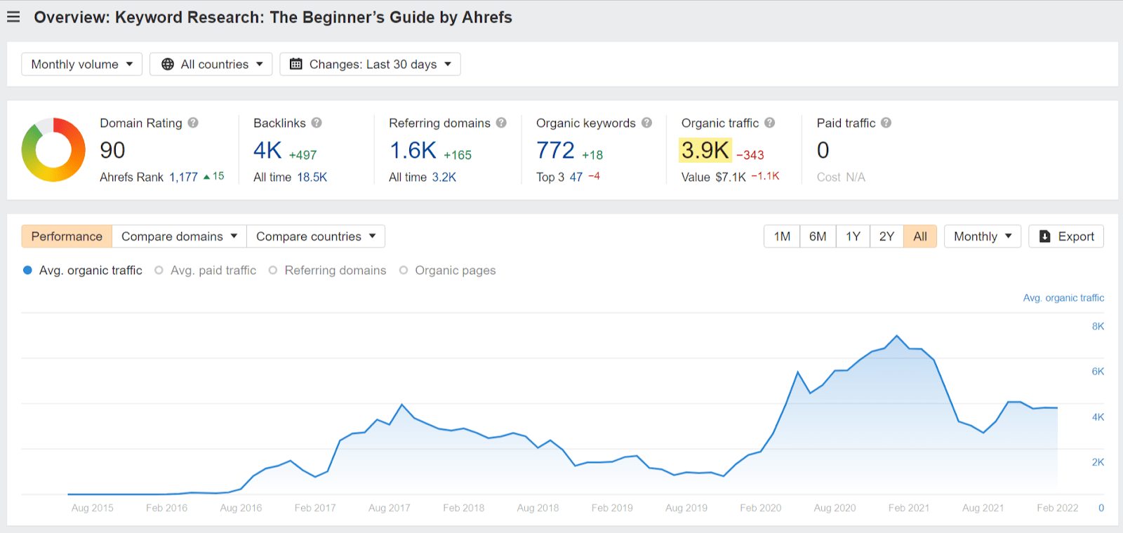Click the -343 organic traffic change
Screen dimensions: 1123x533
click(x=750, y=155)
